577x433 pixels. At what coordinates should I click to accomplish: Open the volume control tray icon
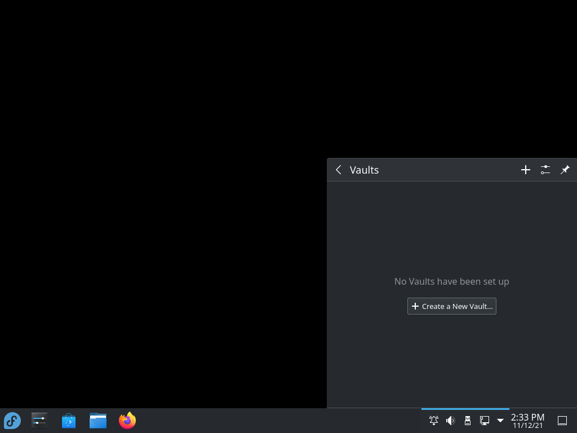click(x=450, y=421)
